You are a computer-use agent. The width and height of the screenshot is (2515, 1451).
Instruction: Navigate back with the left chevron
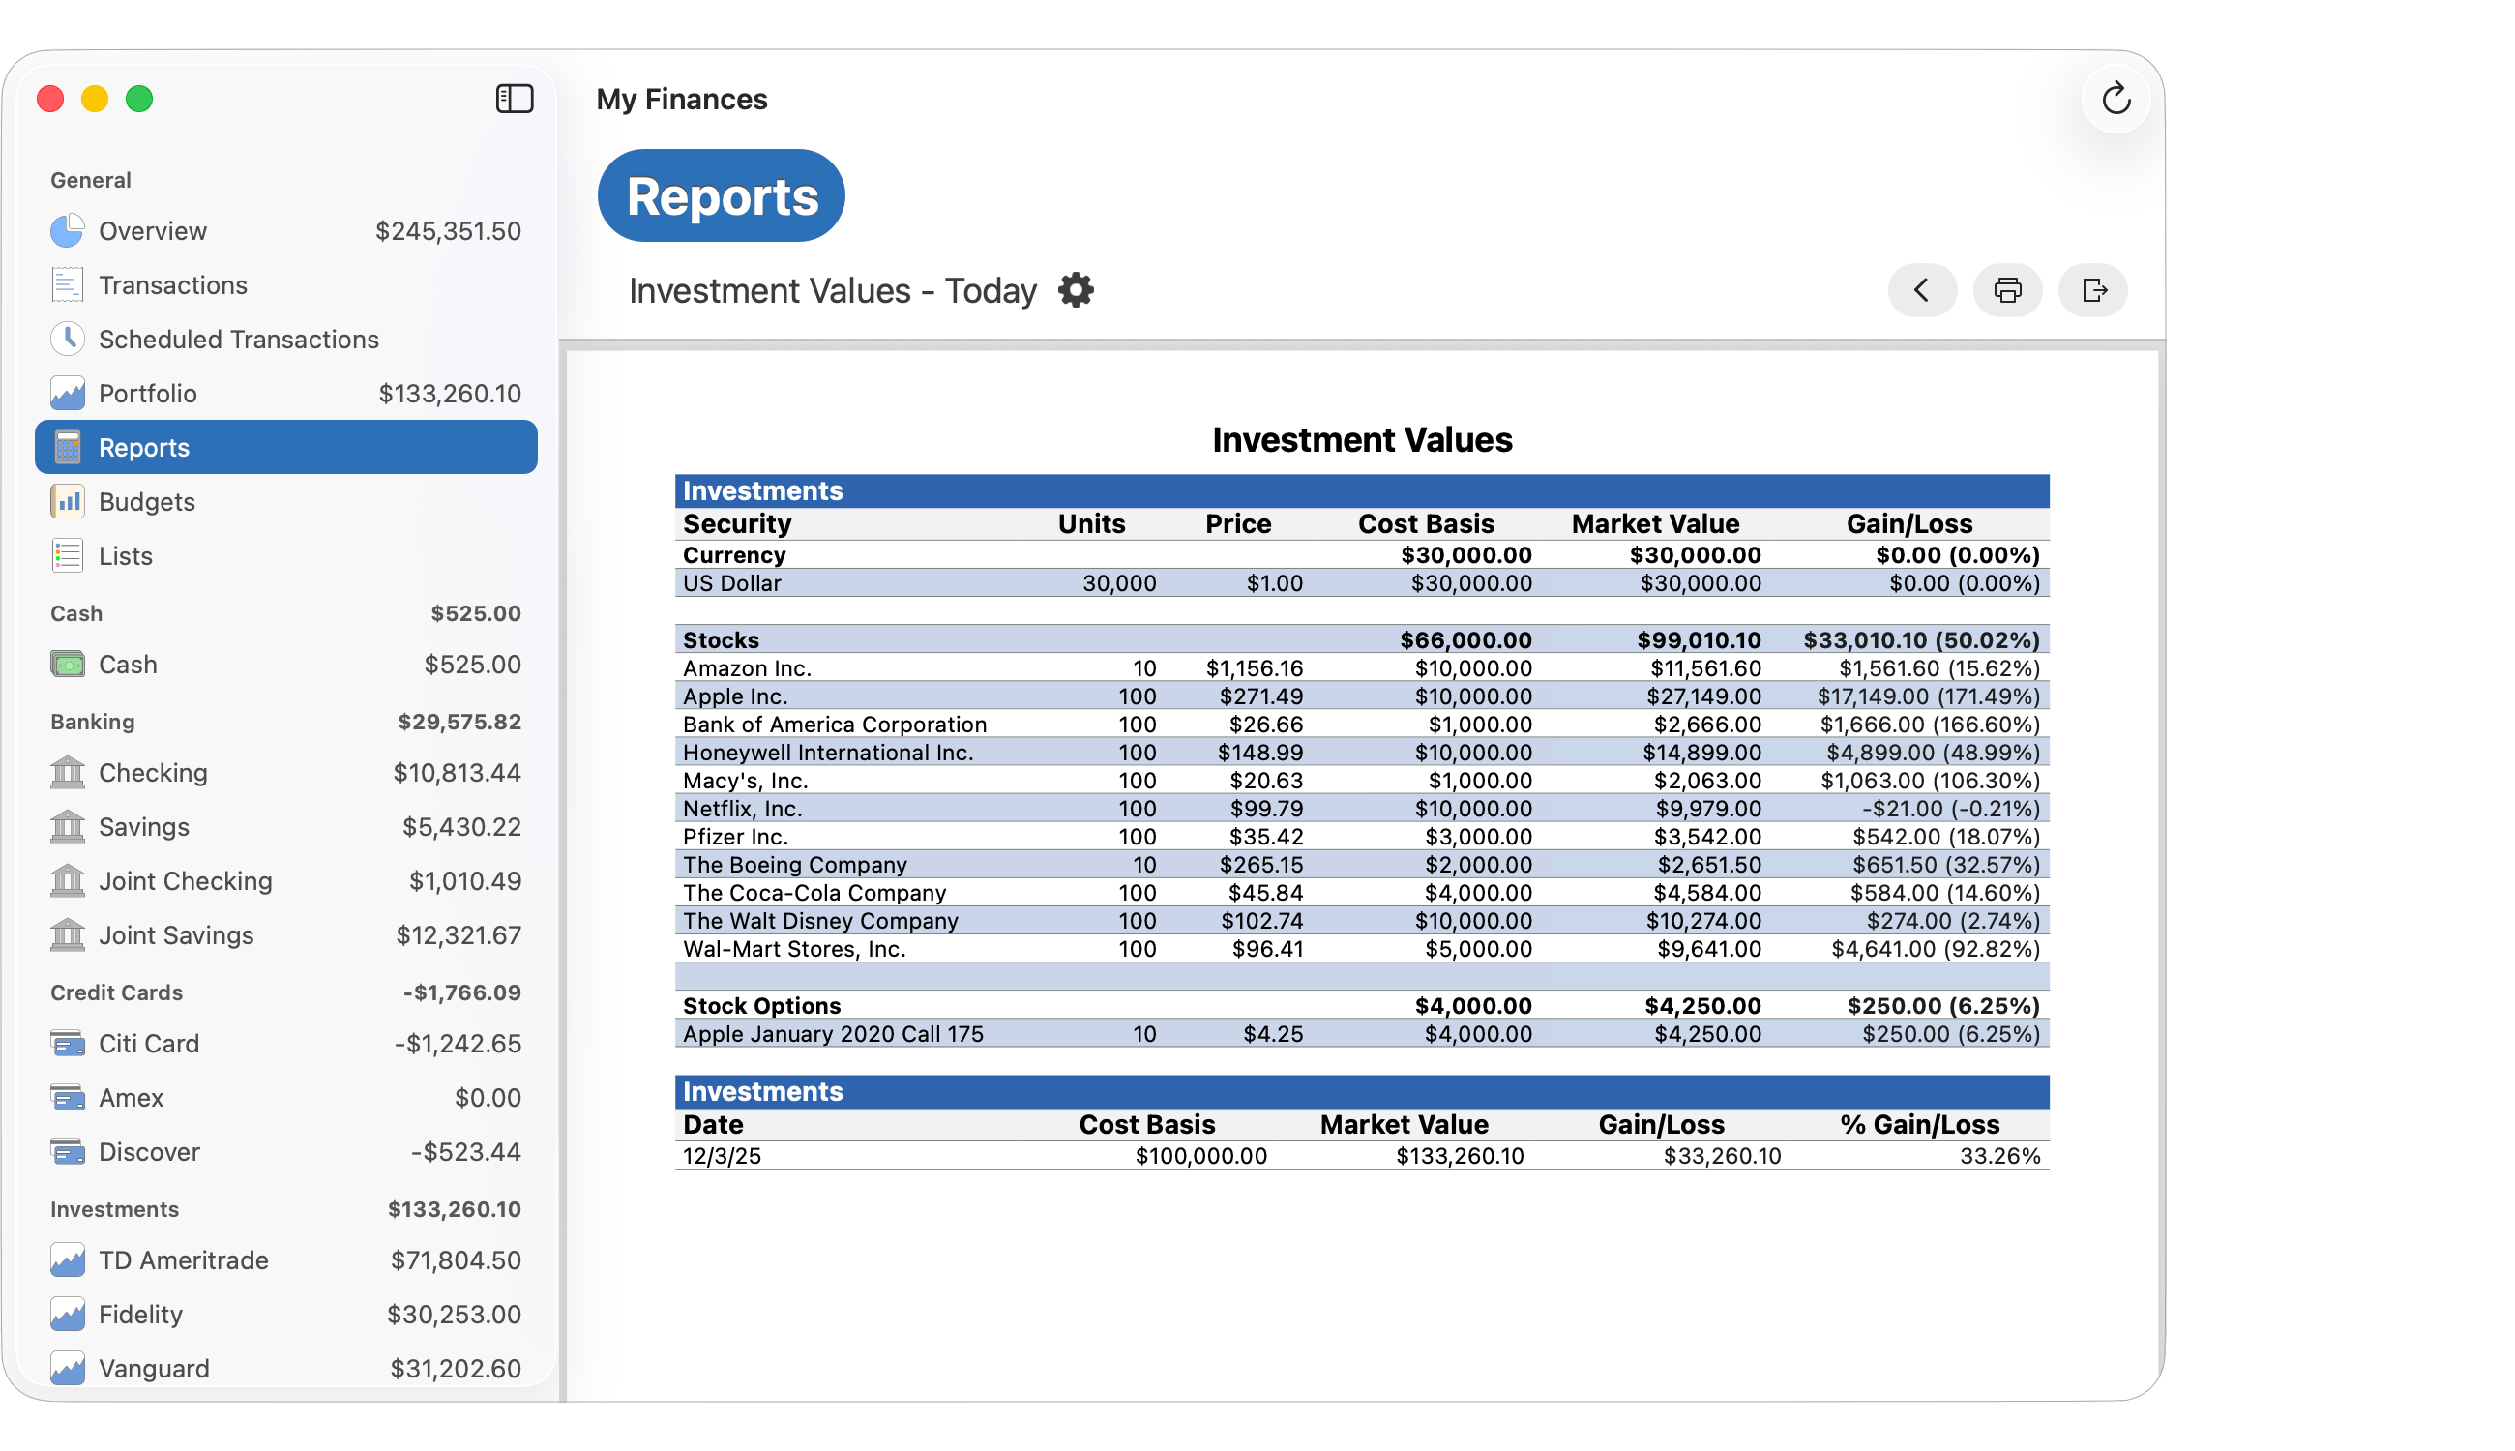1921,290
